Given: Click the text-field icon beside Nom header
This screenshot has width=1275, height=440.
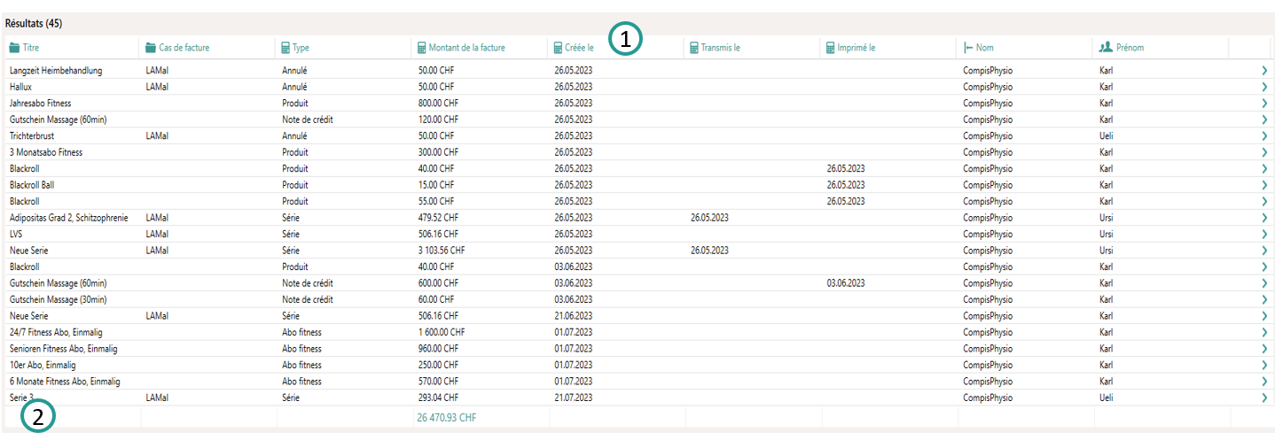Looking at the screenshot, I should [968, 48].
